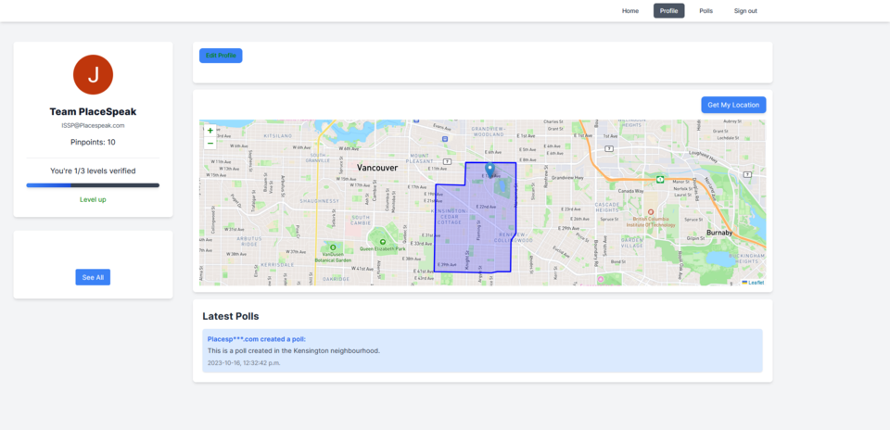Click Get My Location button

[733, 105]
